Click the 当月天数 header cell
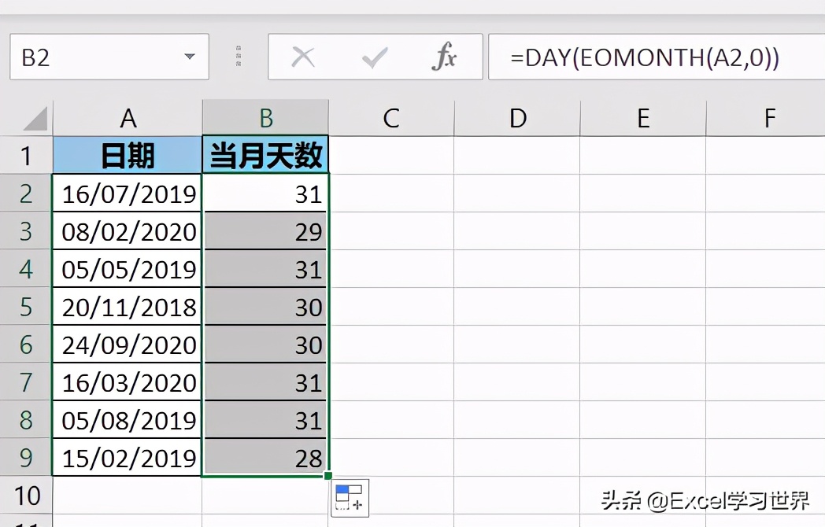This screenshot has height=527, width=825. click(x=265, y=156)
